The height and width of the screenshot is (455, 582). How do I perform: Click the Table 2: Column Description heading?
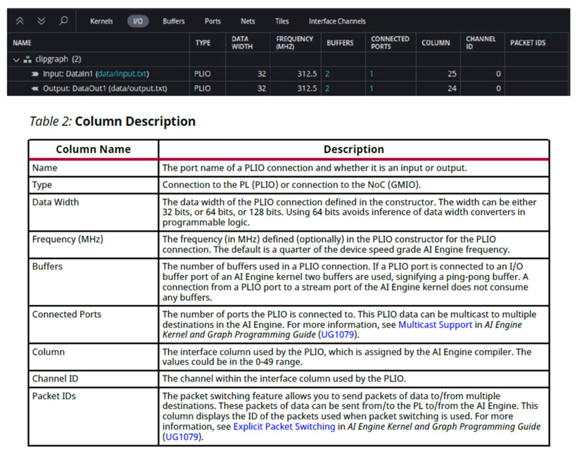point(112,121)
